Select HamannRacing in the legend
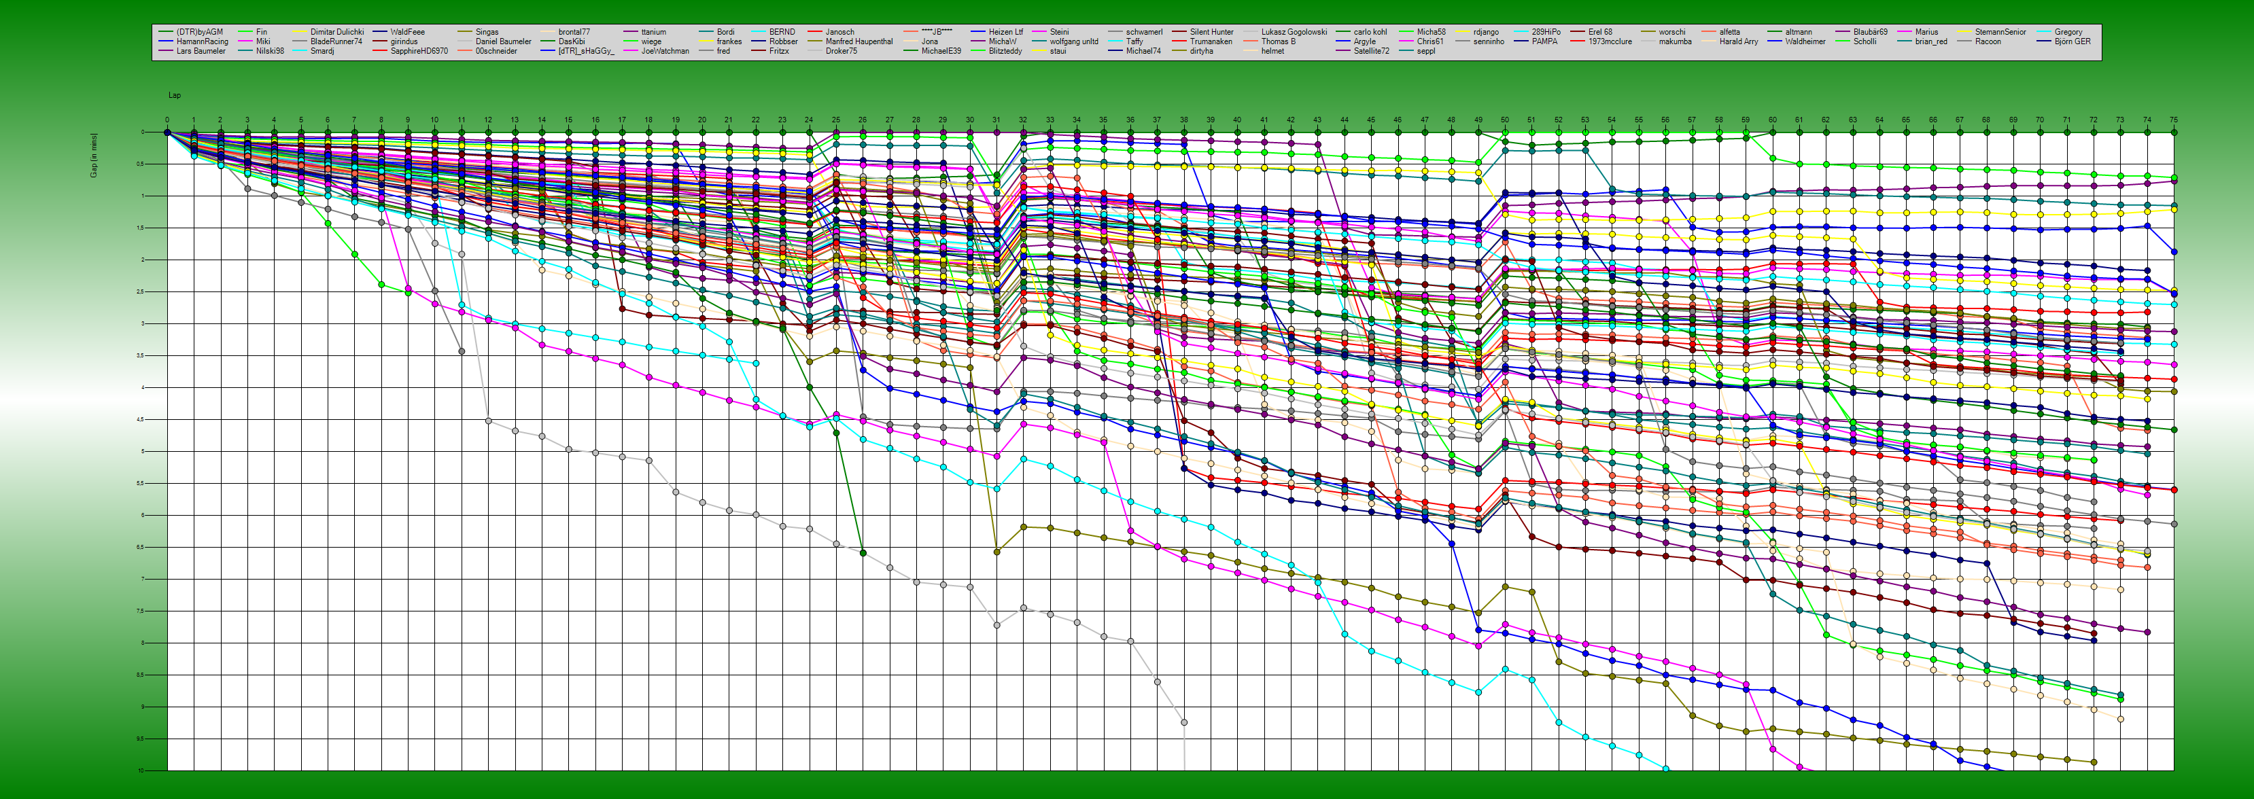Screen dimensions: 2254x799 (202, 41)
